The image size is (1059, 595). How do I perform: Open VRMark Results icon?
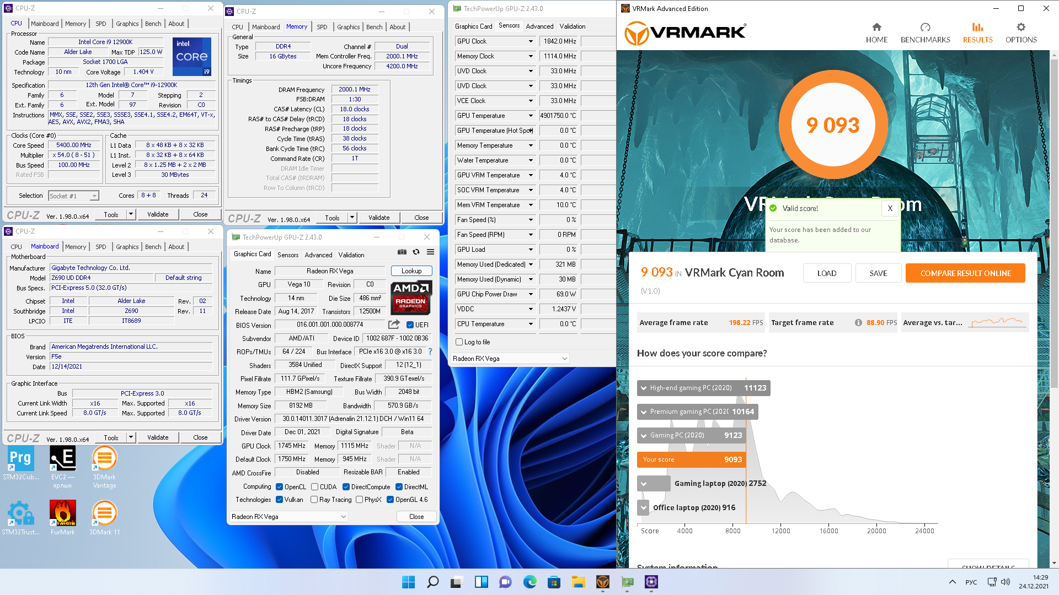(x=977, y=28)
